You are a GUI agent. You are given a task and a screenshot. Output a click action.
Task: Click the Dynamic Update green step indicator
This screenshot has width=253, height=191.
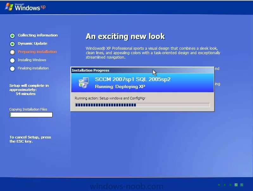click(12, 44)
